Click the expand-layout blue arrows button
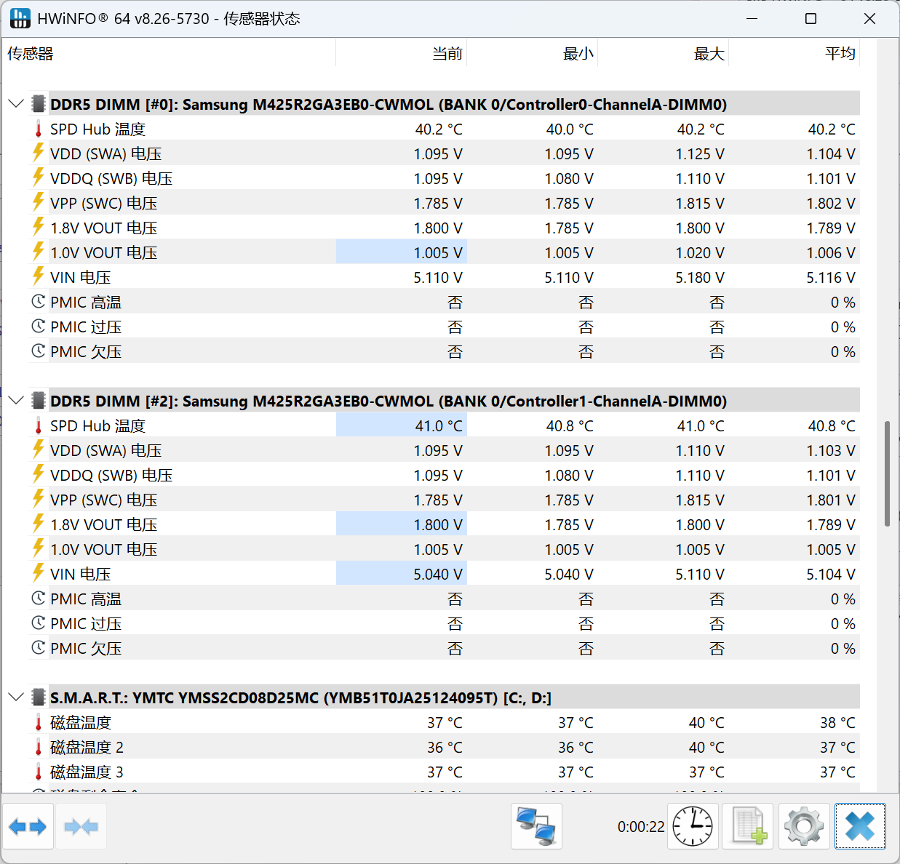 tap(28, 826)
